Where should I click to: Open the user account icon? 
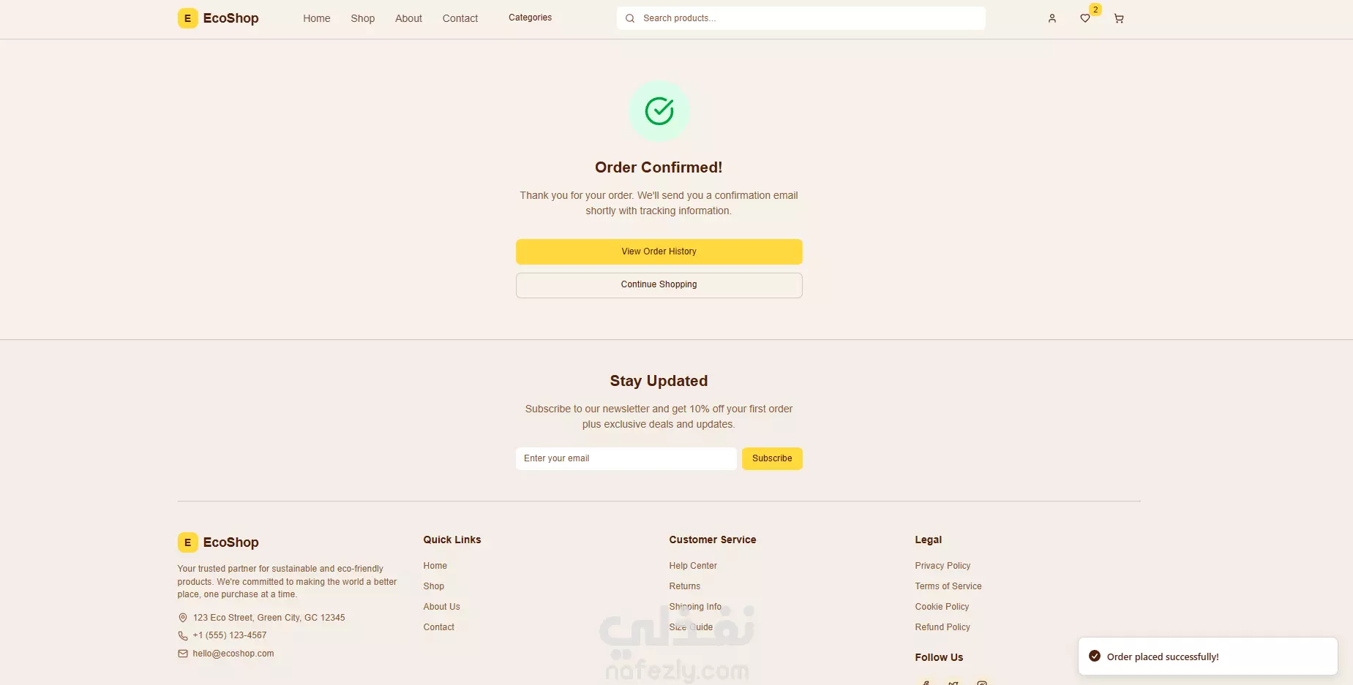[1052, 18]
